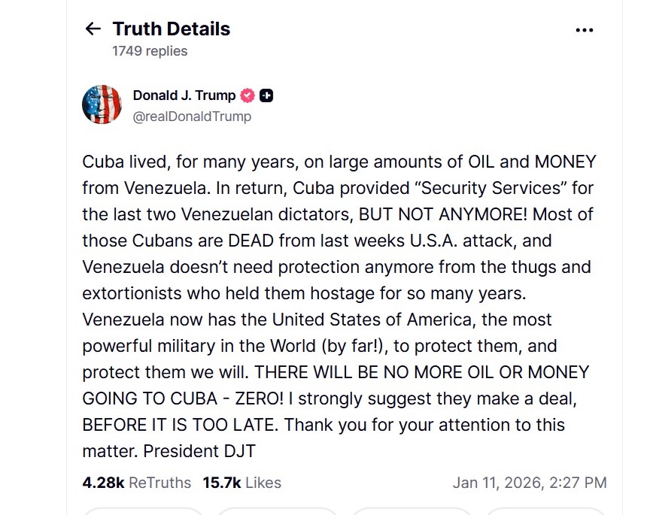Open the Donald J. Trump display name
Screen dimensions: 647x515
click(x=184, y=95)
